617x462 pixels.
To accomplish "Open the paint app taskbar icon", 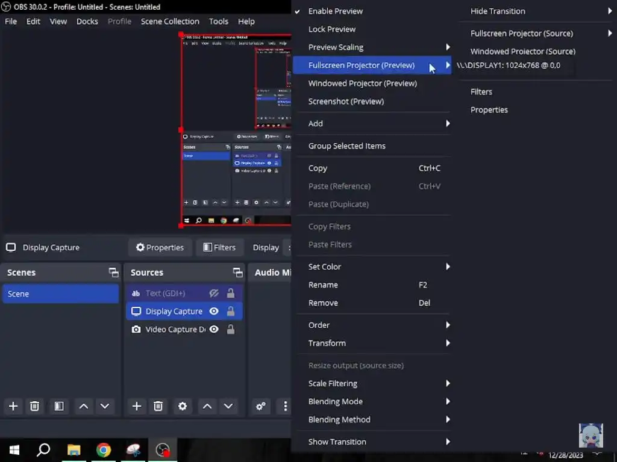I will click(133, 449).
